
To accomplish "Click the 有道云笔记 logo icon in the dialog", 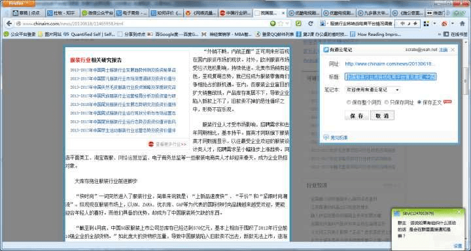I will (326, 50).
